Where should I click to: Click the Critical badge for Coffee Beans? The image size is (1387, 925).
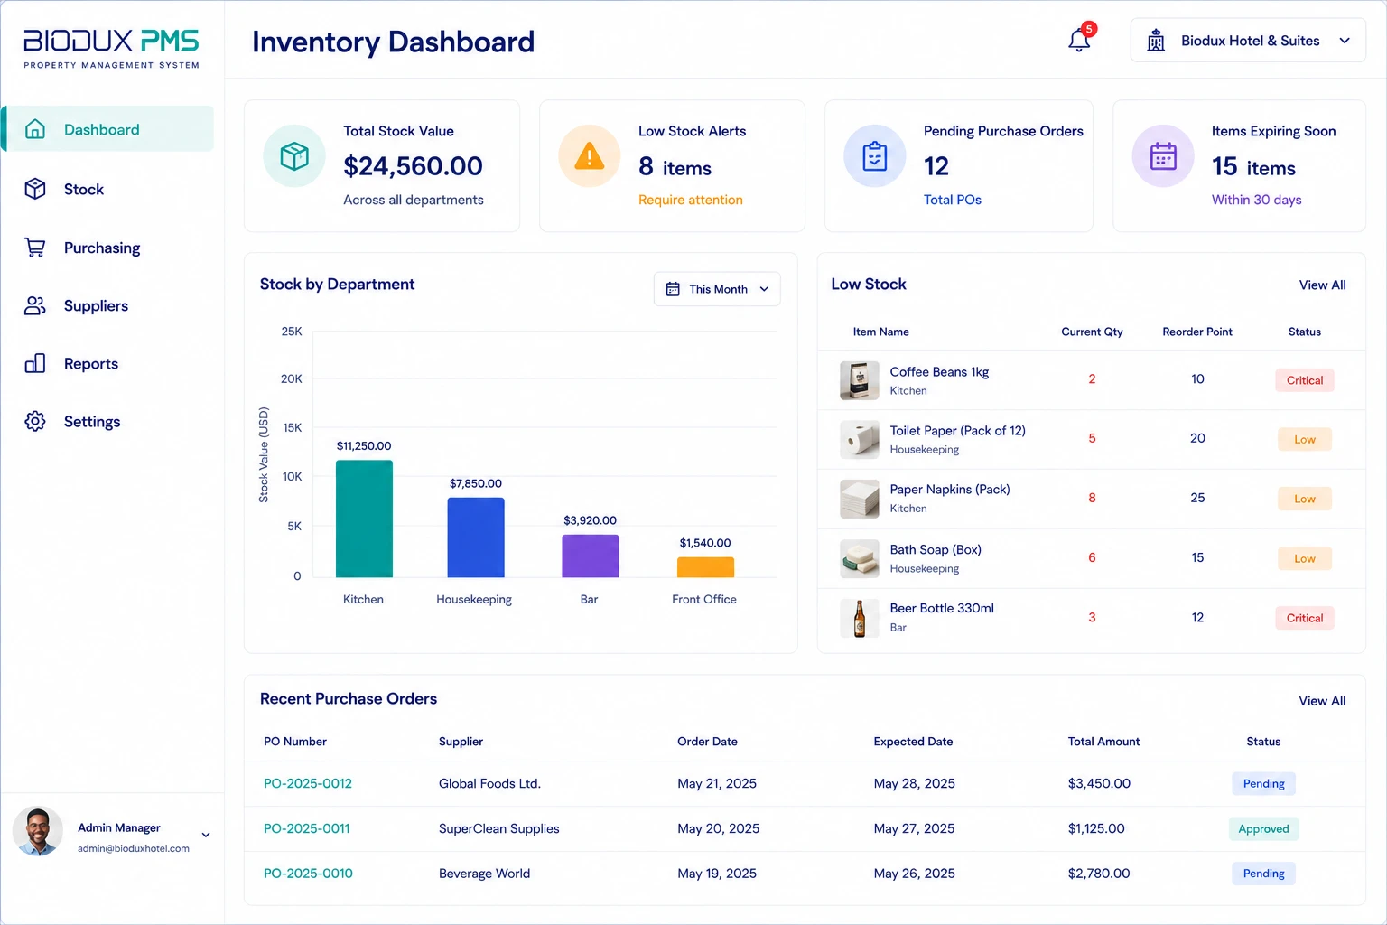[x=1305, y=380]
